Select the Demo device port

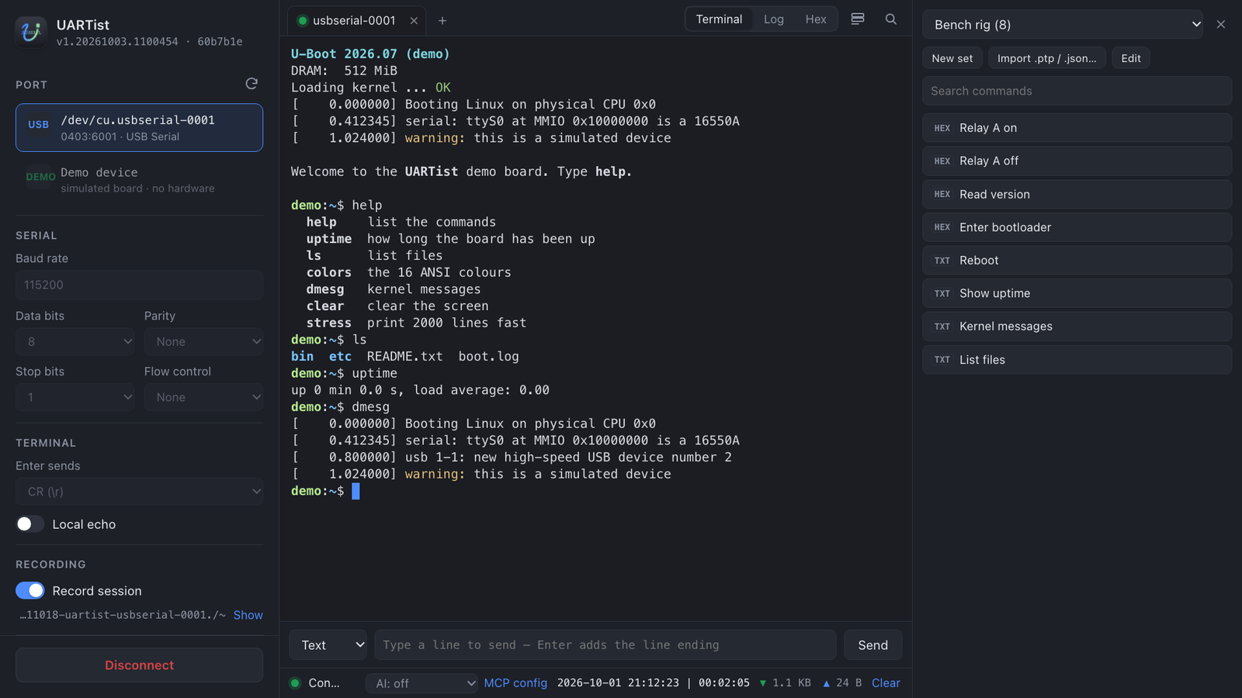click(x=139, y=180)
